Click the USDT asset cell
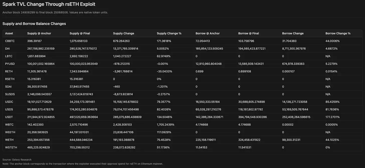Viewport: 365px width, 168px height. (x=9, y=117)
